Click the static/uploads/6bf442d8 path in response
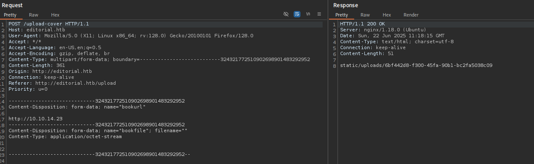 tap(416, 66)
